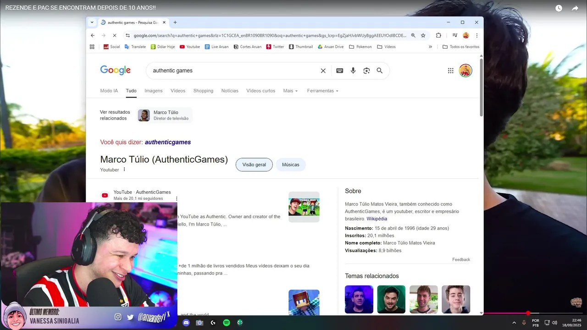Viewport: 587px width, 330px height.
Task: Open the Chrome extensions puzzle icon
Action: [438, 35]
